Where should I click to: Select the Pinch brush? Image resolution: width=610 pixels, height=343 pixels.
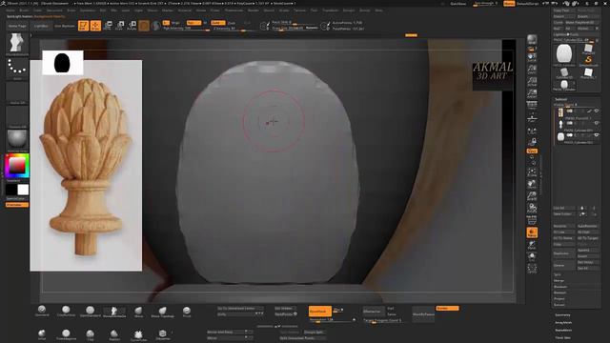point(187,312)
